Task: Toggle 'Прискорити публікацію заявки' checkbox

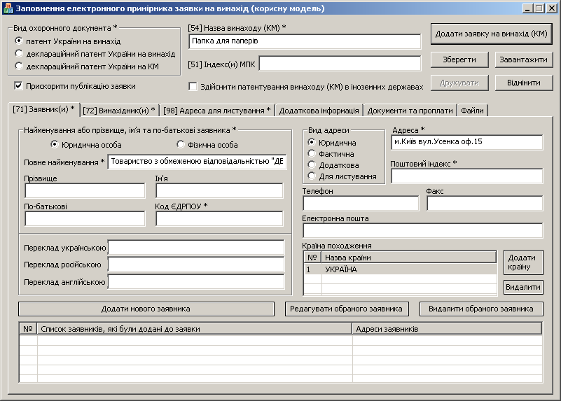Action: click(18, 86)
